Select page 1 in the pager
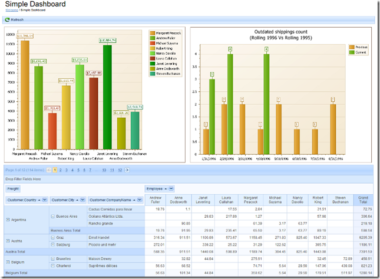This screenshot has width=380, height=279. point(55,170)
